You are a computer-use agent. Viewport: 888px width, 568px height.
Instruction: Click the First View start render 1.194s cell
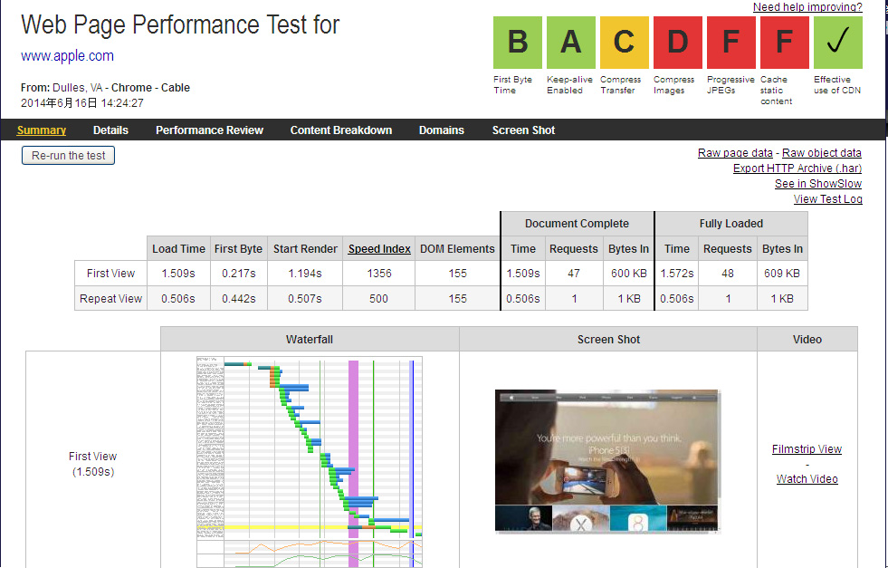point(305,274)
